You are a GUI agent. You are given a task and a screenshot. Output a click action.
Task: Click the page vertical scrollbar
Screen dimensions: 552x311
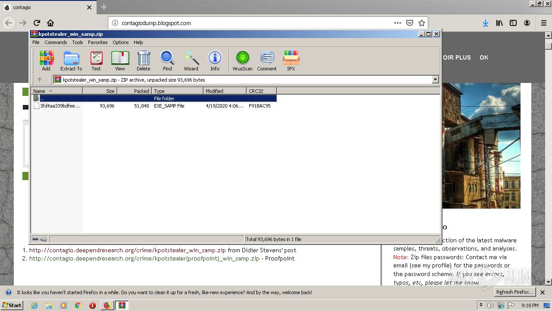coord(549,159)
